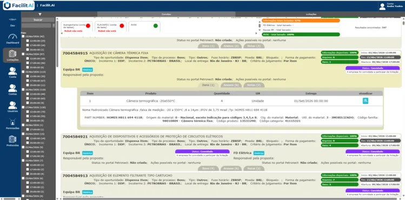Check 12:00:00 (44) under 16/Abr/2026
This screenshot has height=200, width=405.
[x=28, y=94]
